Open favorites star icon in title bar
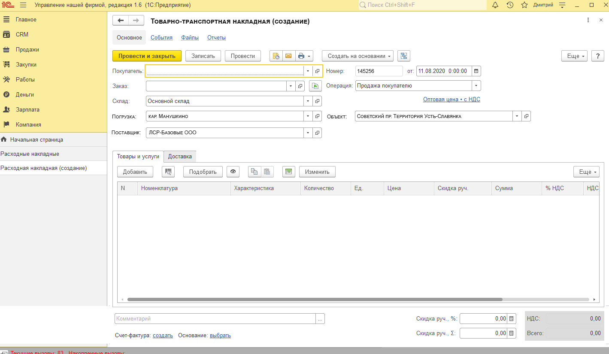 pos(524,5)
